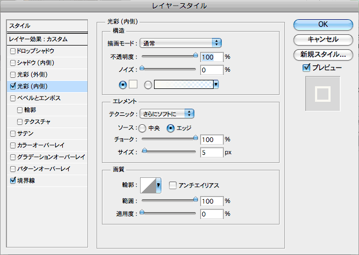Click the style preview thumbnail
The height and width of the screenshot is (255, 359).
point(323,94)
